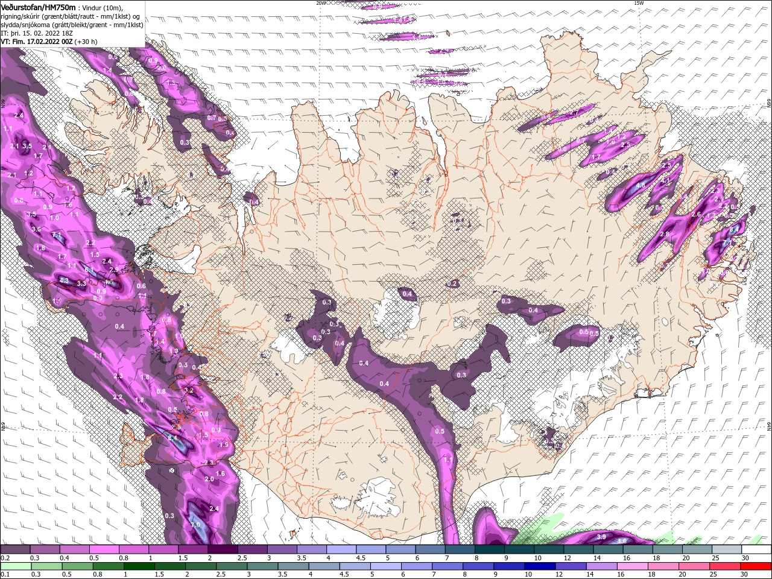The height and width of the screenshot is (579, 772).
Task: Click the 15W longitude label
Action: [x=639, y=3]
